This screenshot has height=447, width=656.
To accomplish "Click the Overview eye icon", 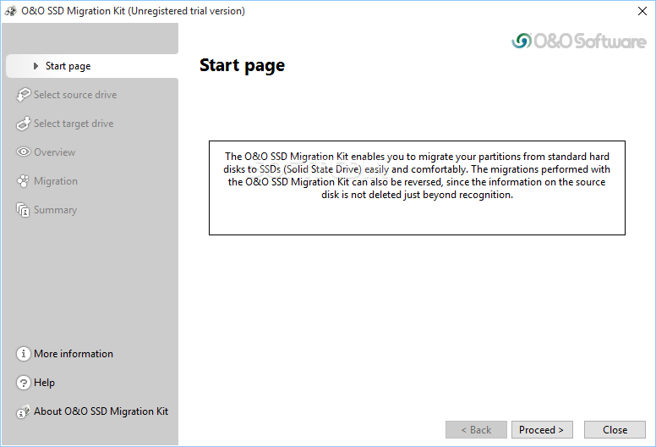I will (24, 152).
